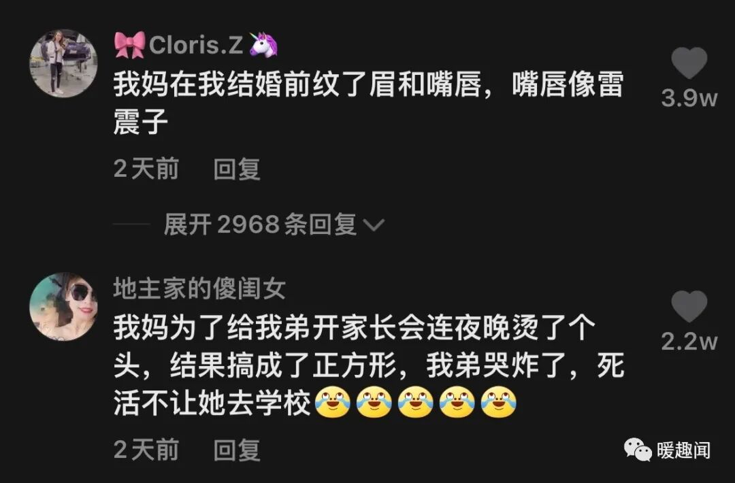Open 地主家的傻闺女's sunglasses avatar

[64, 307]
